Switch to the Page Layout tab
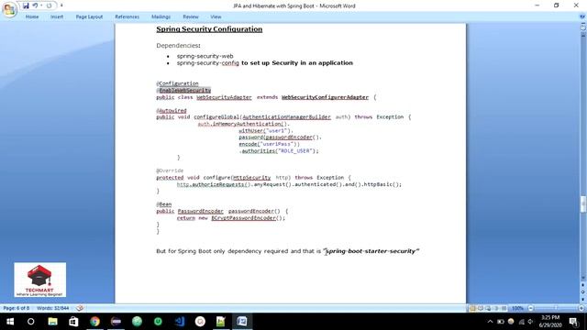This screenshot has width=587, height=330. (x=89, y=16)
